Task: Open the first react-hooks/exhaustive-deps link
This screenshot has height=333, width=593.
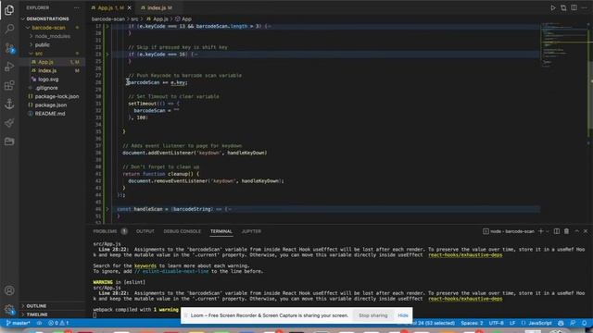Action: (465, 255)
